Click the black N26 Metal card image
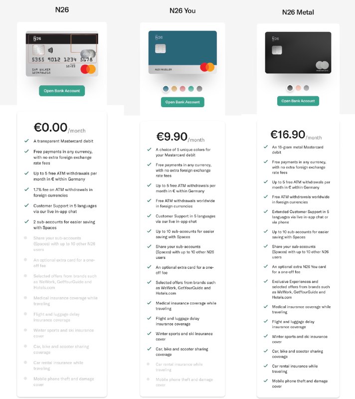 (x=298, y=53)
